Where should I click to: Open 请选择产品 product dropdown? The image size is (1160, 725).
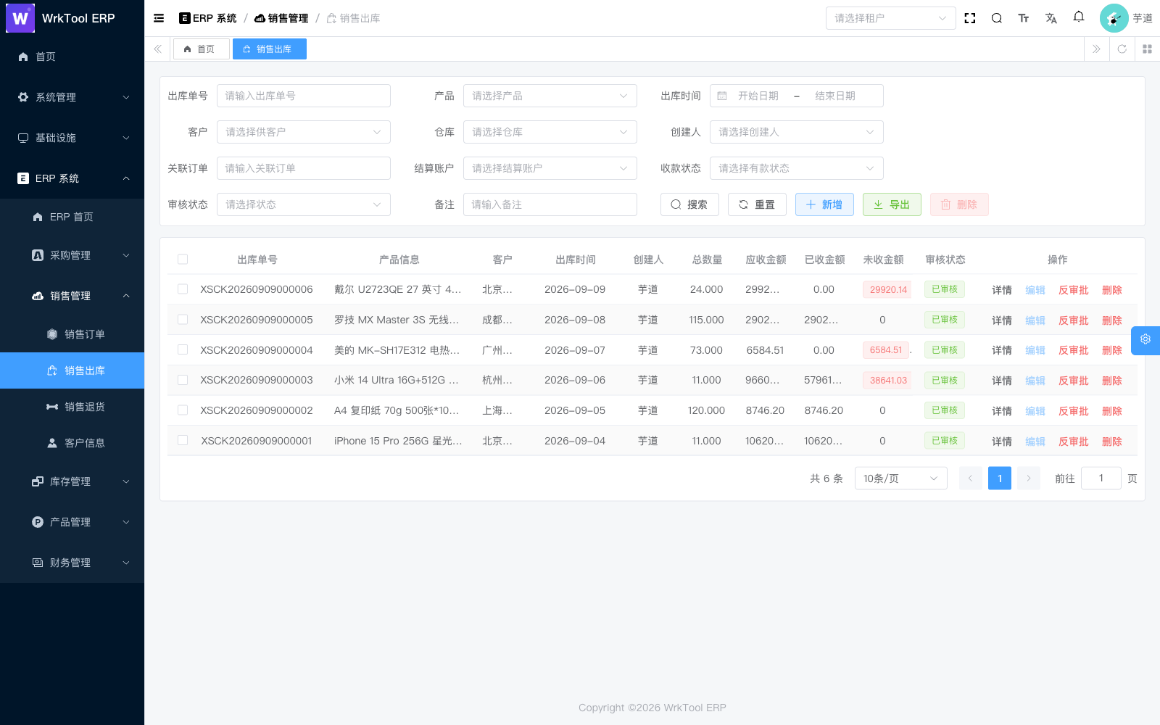tap(550, 96)
